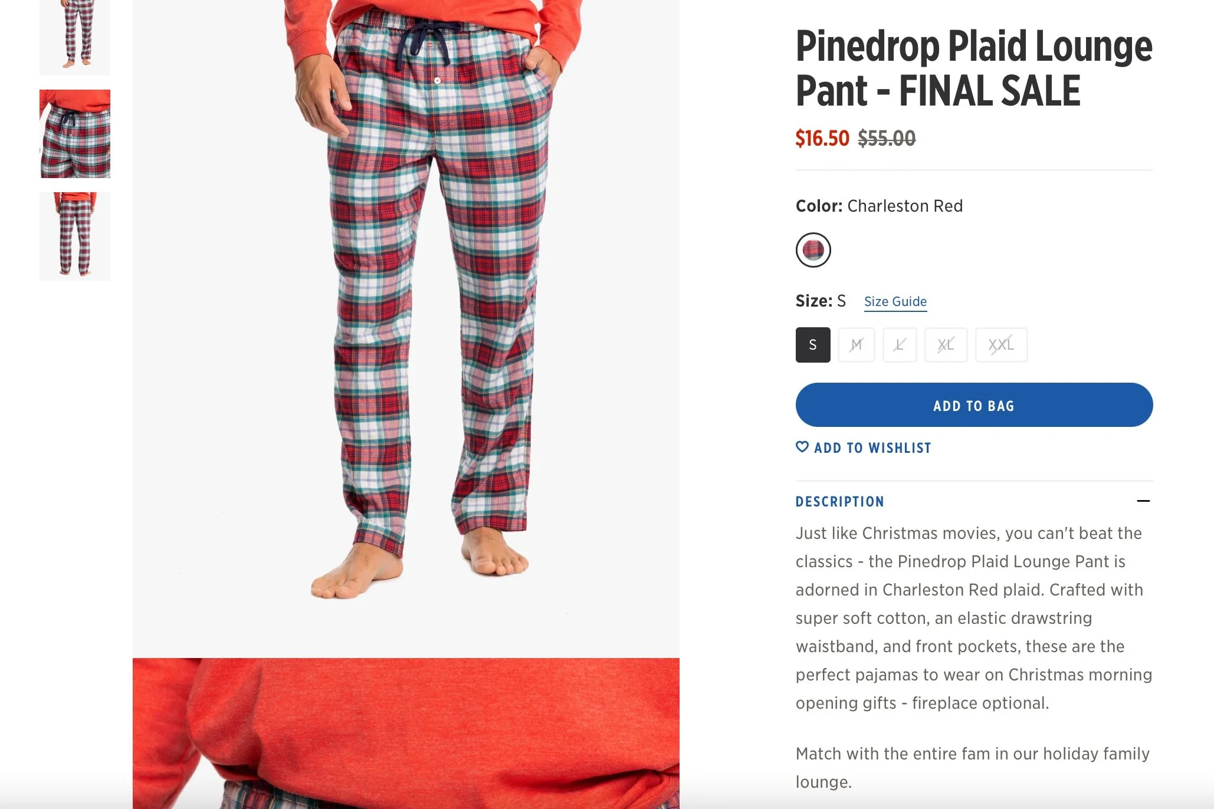Click the Add to Bag button
Image resolution: width=1214 pixels, height=809 pixels.
point(974,405)
